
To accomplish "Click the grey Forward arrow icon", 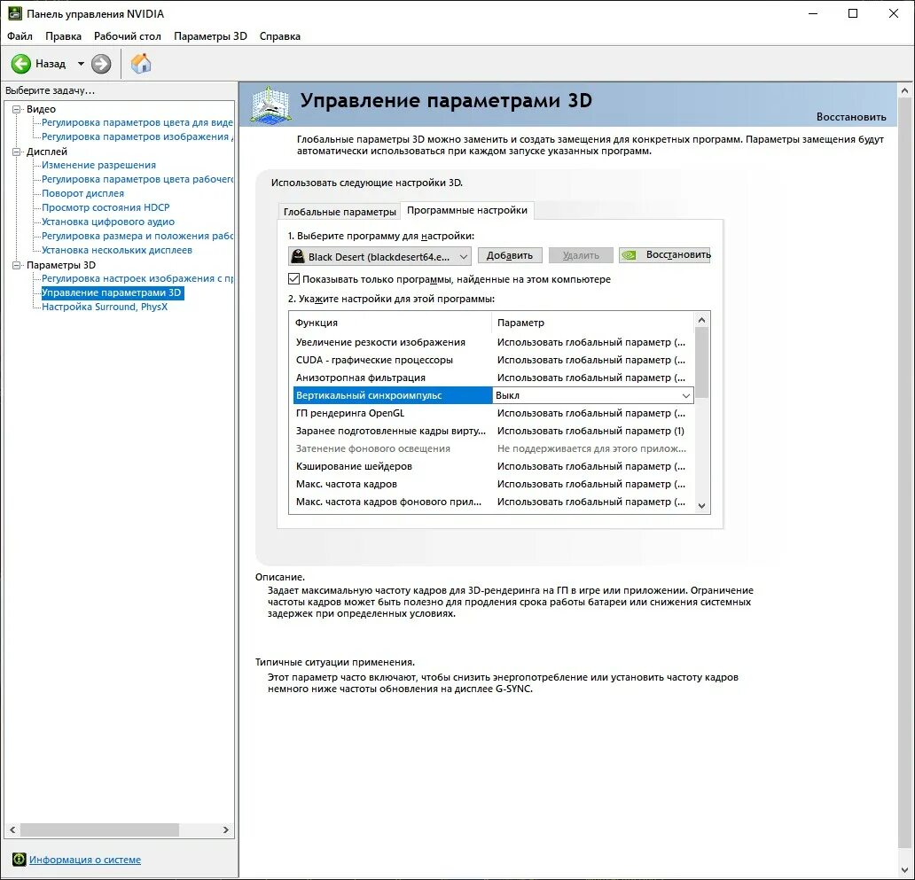I will (x=101, y=64).
